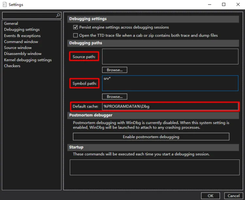The height and width of the screenshot is (200, 245).
Task: Open Events & exceptions page
Action: click(x=22, y=36)
